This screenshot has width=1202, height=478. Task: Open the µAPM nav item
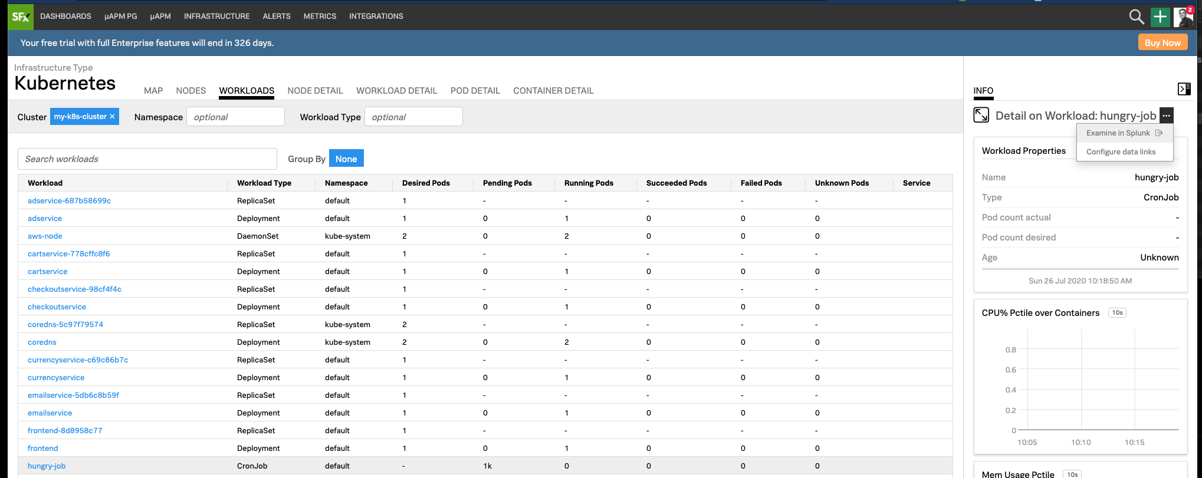(x=160, y=17)
